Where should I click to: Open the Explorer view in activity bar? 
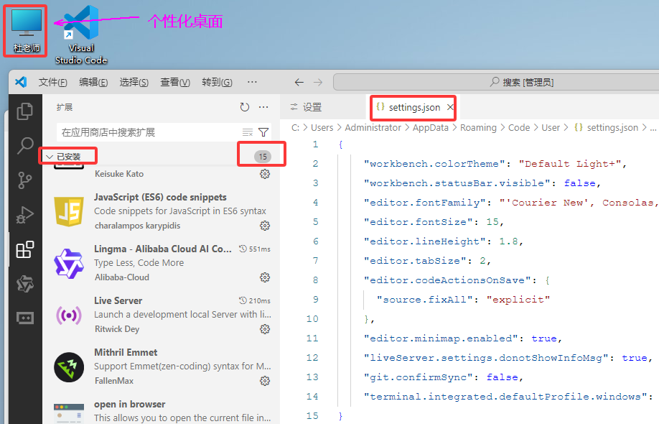tap(25, 111)
